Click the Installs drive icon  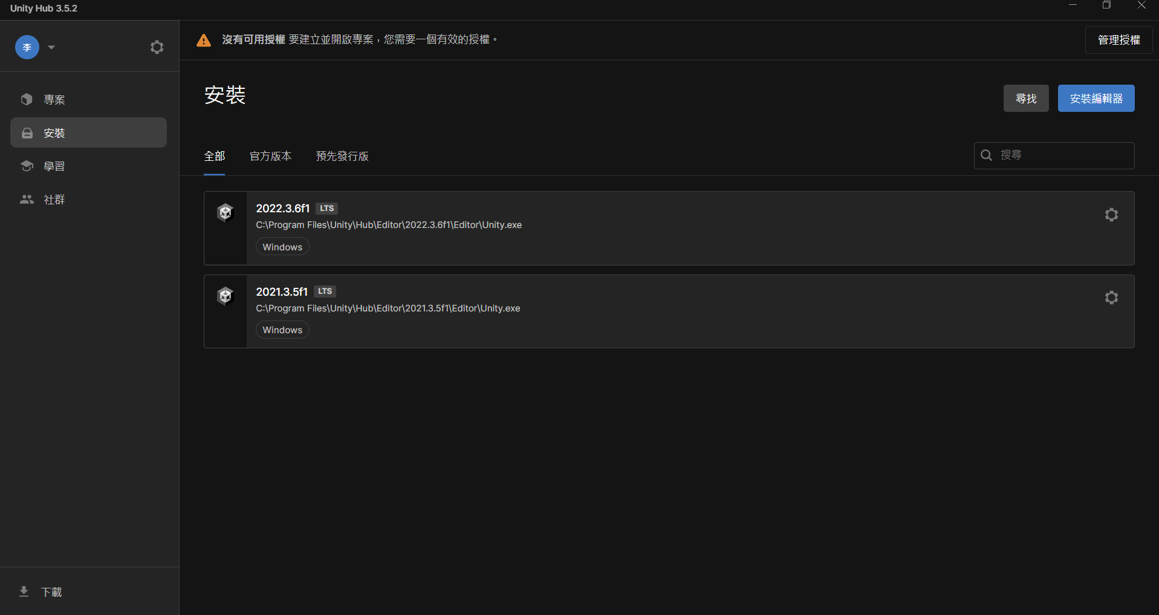coord(27,133)
